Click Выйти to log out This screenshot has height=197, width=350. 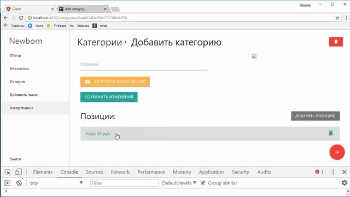point(15,159)
